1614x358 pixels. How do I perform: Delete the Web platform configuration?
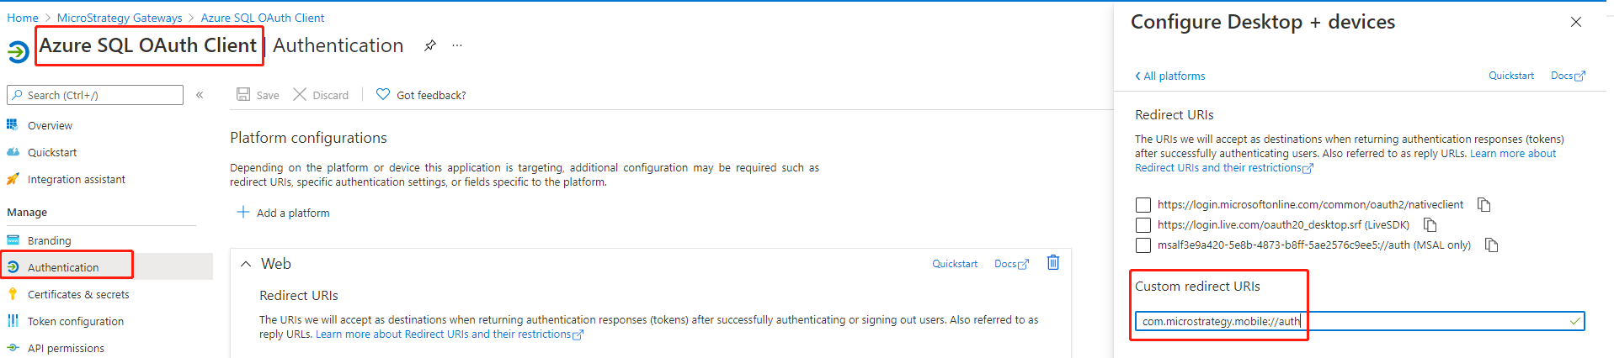(1052, 263)
